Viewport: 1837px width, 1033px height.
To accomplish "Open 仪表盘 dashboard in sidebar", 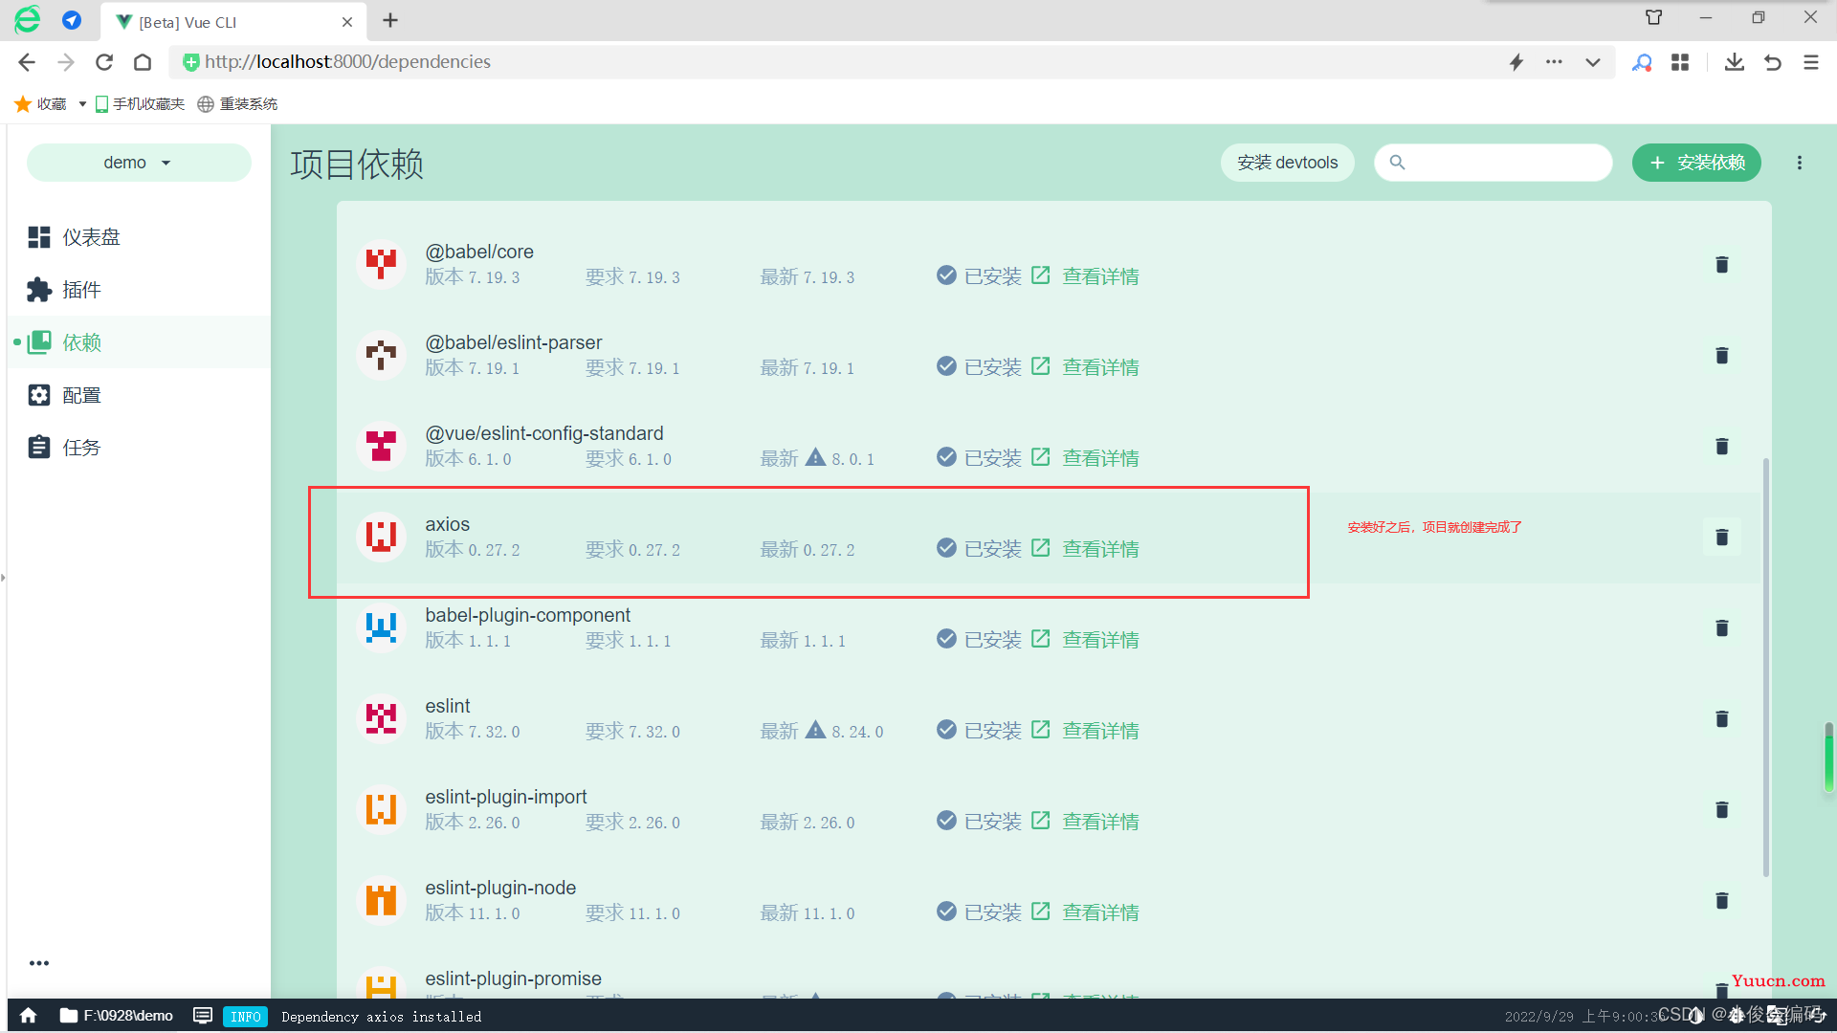I will [139, 237].
